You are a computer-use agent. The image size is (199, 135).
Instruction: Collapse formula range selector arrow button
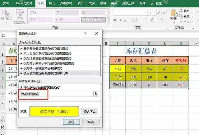96,94
